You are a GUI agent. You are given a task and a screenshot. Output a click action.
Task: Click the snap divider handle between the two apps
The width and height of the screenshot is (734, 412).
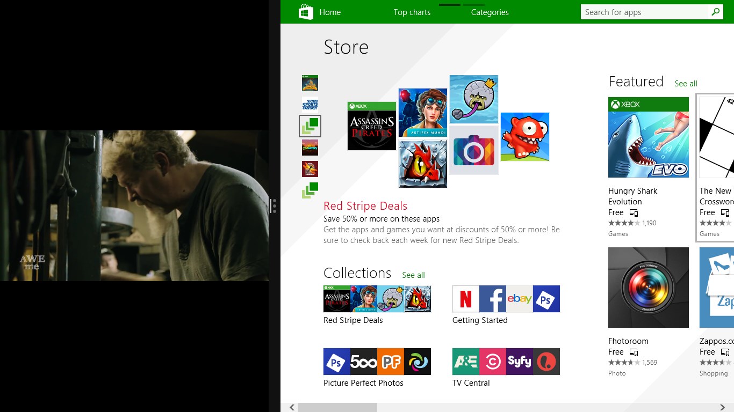(x=274, y=206)
